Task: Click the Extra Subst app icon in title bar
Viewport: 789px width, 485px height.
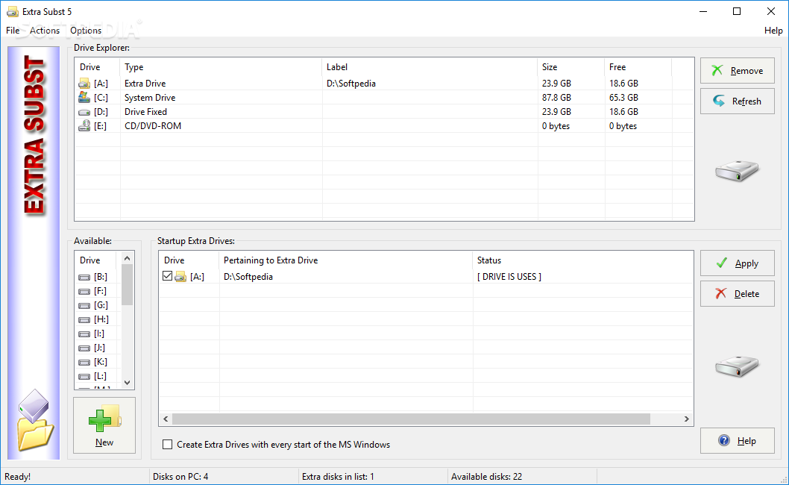Action: pyautogui.click(x=12, y=12)
